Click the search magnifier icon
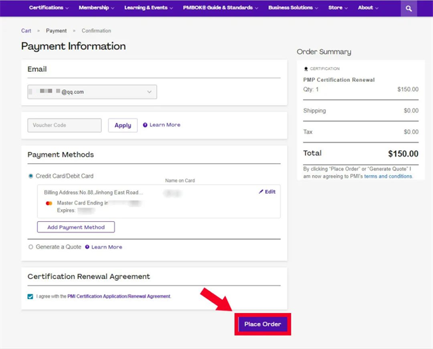The height and width of the screenshot is (349, 433). point(409,9)
